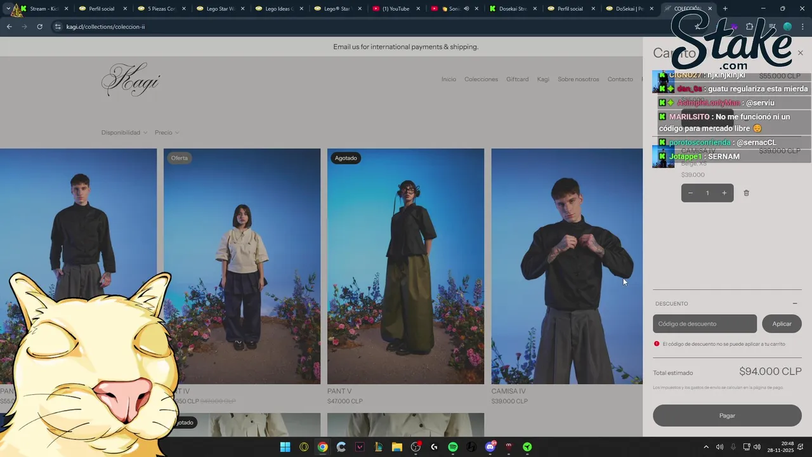Open File Explorer from taskbar
The height and width of the screenshot is (457, 812).
tap(396, 447)
